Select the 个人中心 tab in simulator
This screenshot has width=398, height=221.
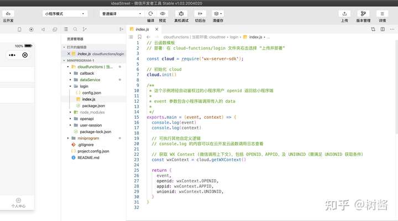(18, 203)
